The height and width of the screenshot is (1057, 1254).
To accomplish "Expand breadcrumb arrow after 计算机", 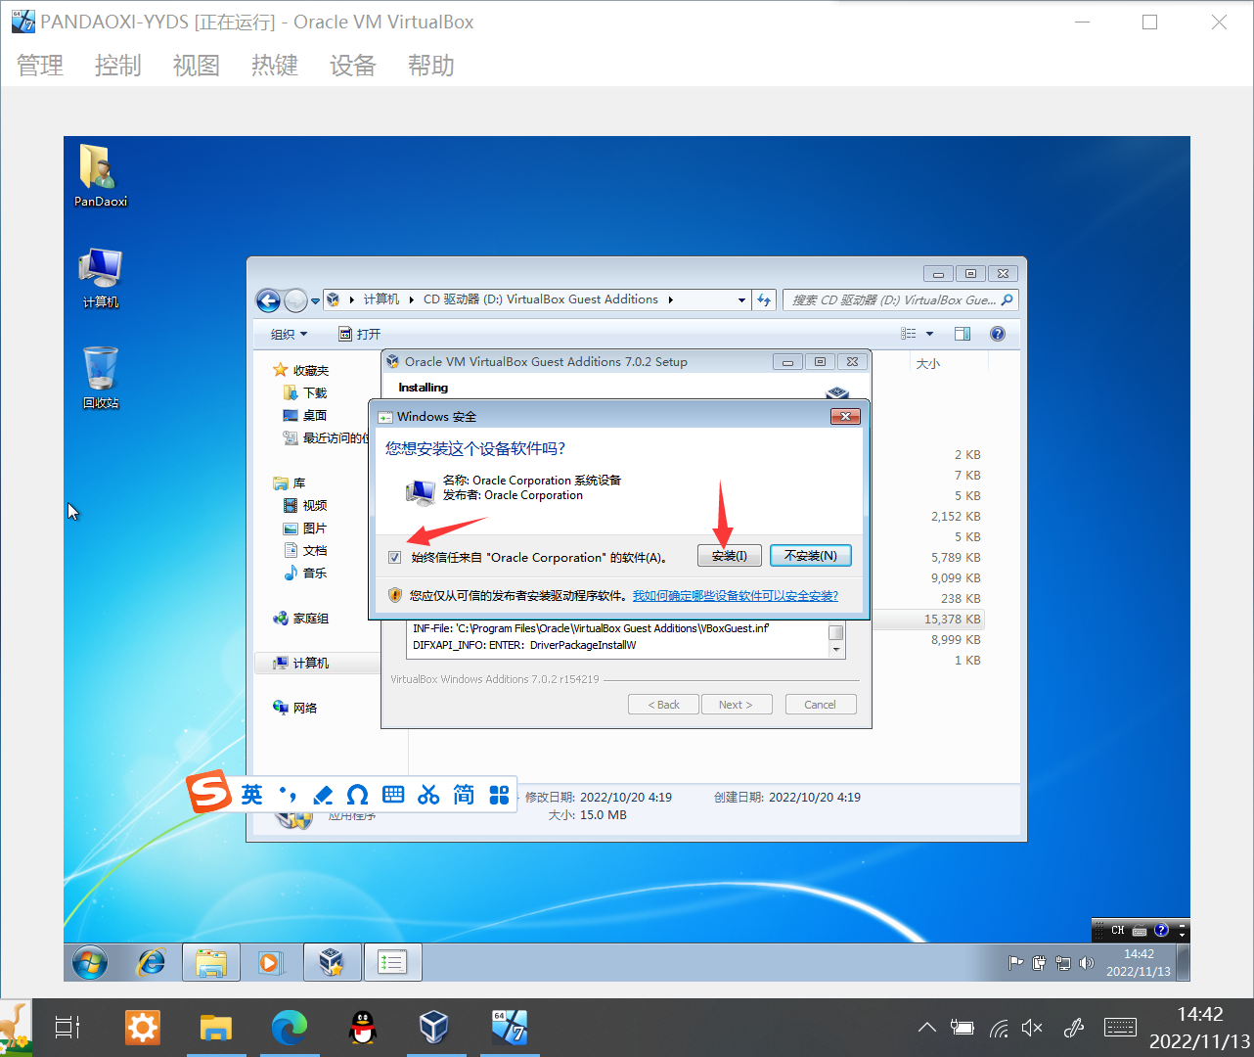I will point(412,300).
